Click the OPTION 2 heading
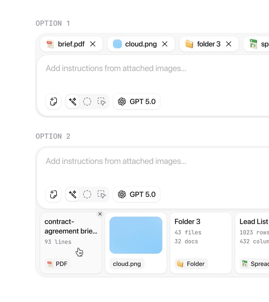The image size is (269, 302). pyautogui.click(x=53, y=136)
